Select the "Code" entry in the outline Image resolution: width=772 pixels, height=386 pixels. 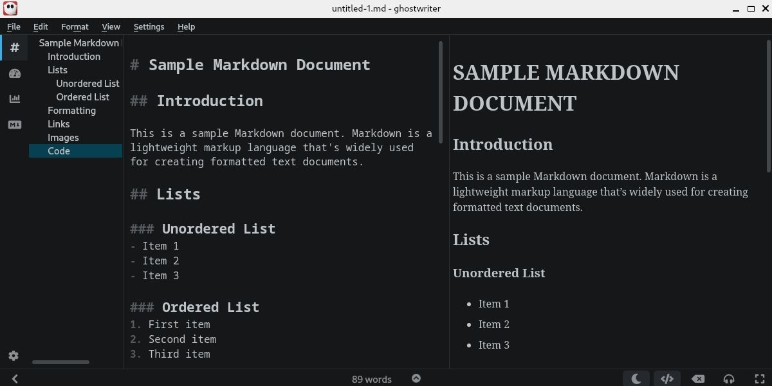59,151
